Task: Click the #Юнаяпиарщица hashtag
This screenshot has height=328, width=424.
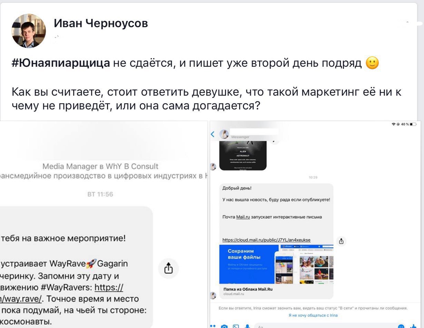Action: (x=61, y=63)
